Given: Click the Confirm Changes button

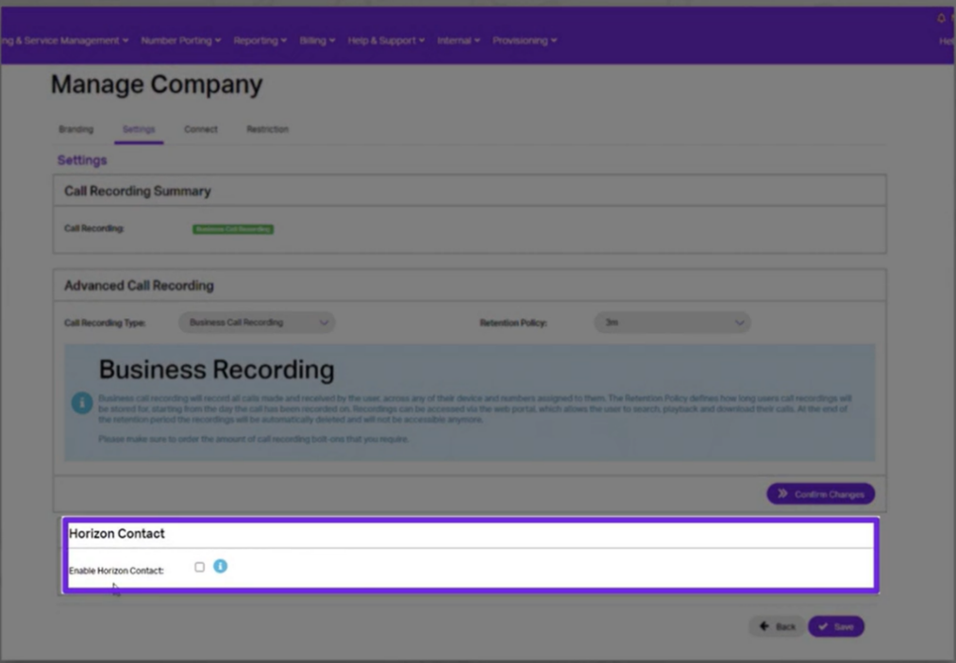Looking at the screenshot, I should tap(821, 493).
